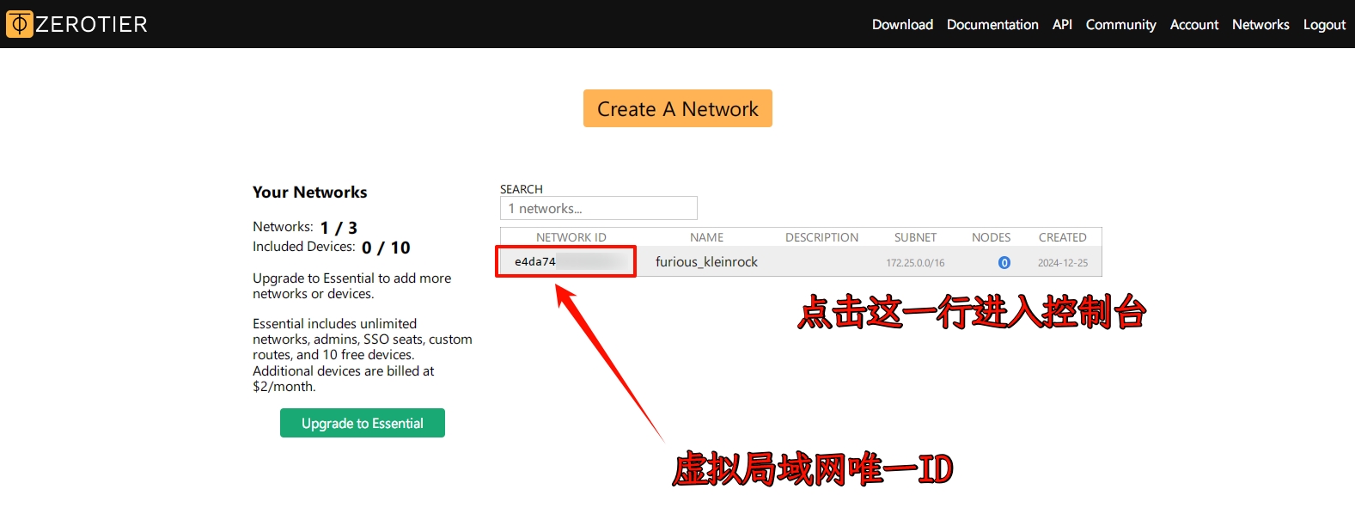Open the Download page
Viewport: 1355px width, 520px height.
[x=902, y=24]
